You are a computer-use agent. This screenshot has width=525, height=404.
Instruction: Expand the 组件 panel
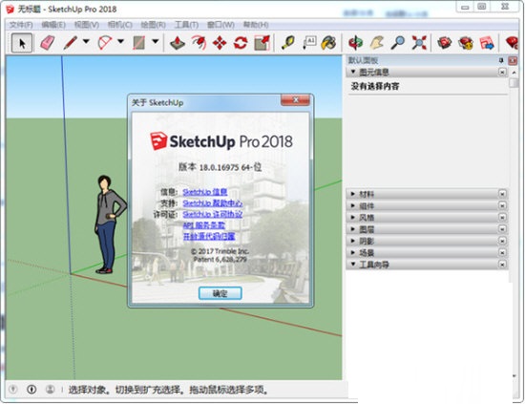click(x=353, y=205)
